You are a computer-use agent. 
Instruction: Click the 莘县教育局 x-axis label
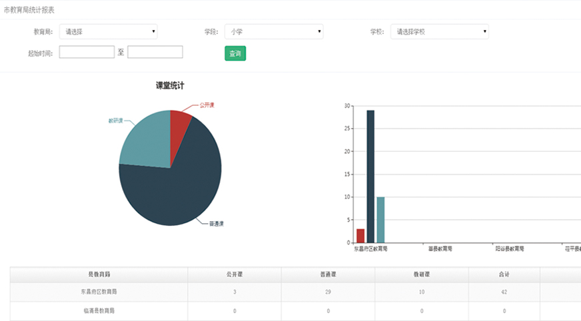[440, 249]
